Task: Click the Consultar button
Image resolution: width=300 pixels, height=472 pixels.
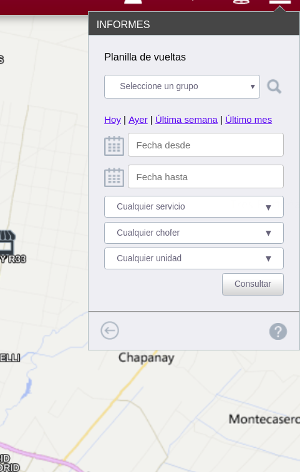Action: coord(253,284)
